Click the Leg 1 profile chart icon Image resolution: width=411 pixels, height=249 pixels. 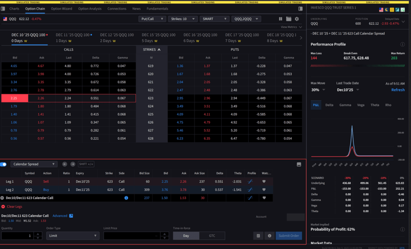point(250,182)
